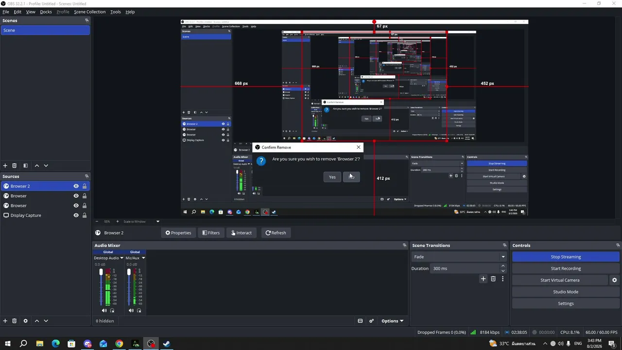Show hidden system tray icons
Screen dimensions: 622x350
545,344
